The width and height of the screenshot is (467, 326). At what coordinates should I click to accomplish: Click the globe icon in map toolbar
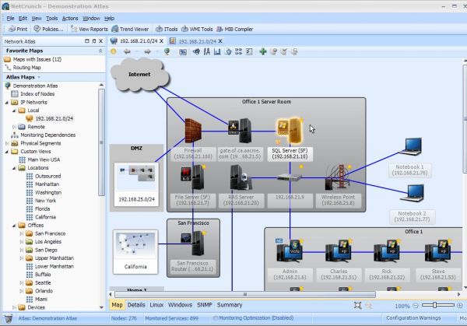[167, 51]
